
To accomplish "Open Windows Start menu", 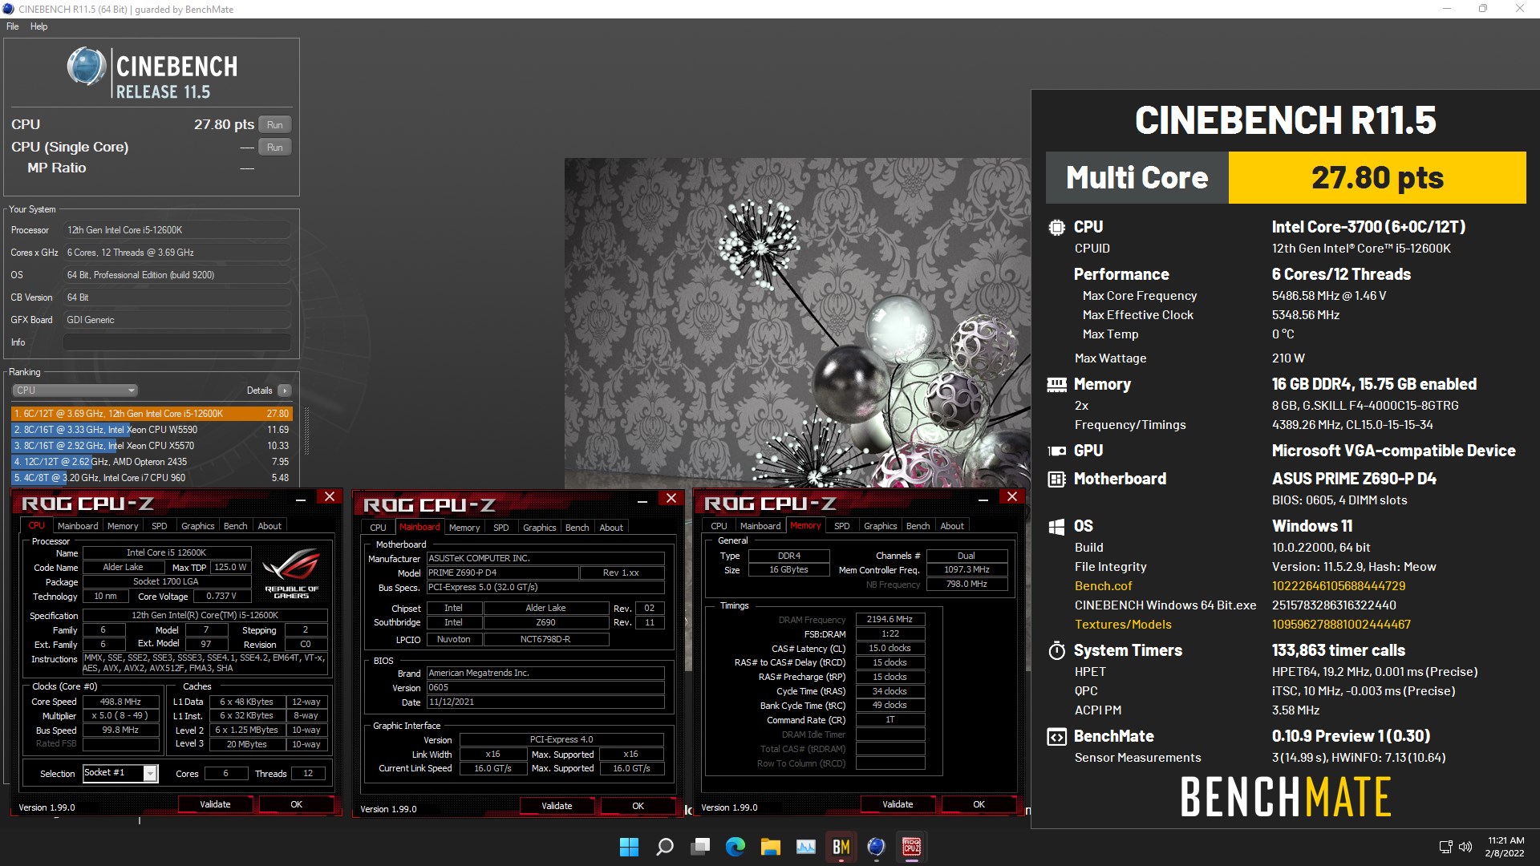I will tap(629, 847).
